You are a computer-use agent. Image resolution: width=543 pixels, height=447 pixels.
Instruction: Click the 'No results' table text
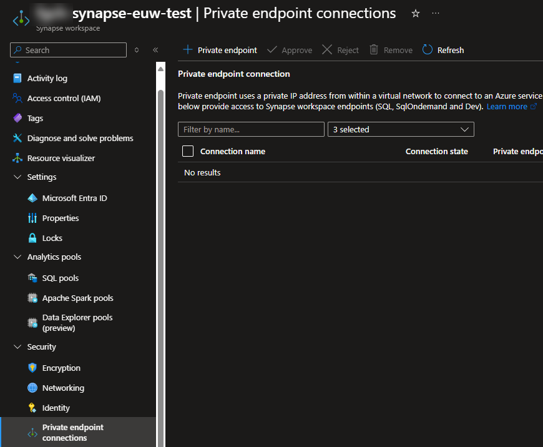coord(202,172)
